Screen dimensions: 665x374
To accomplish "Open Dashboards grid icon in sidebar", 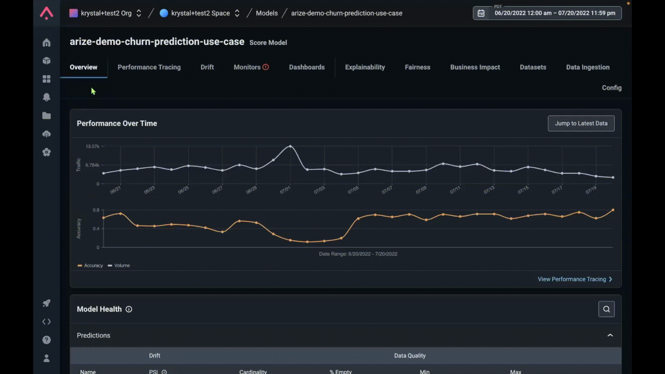I will click(46, 79).
